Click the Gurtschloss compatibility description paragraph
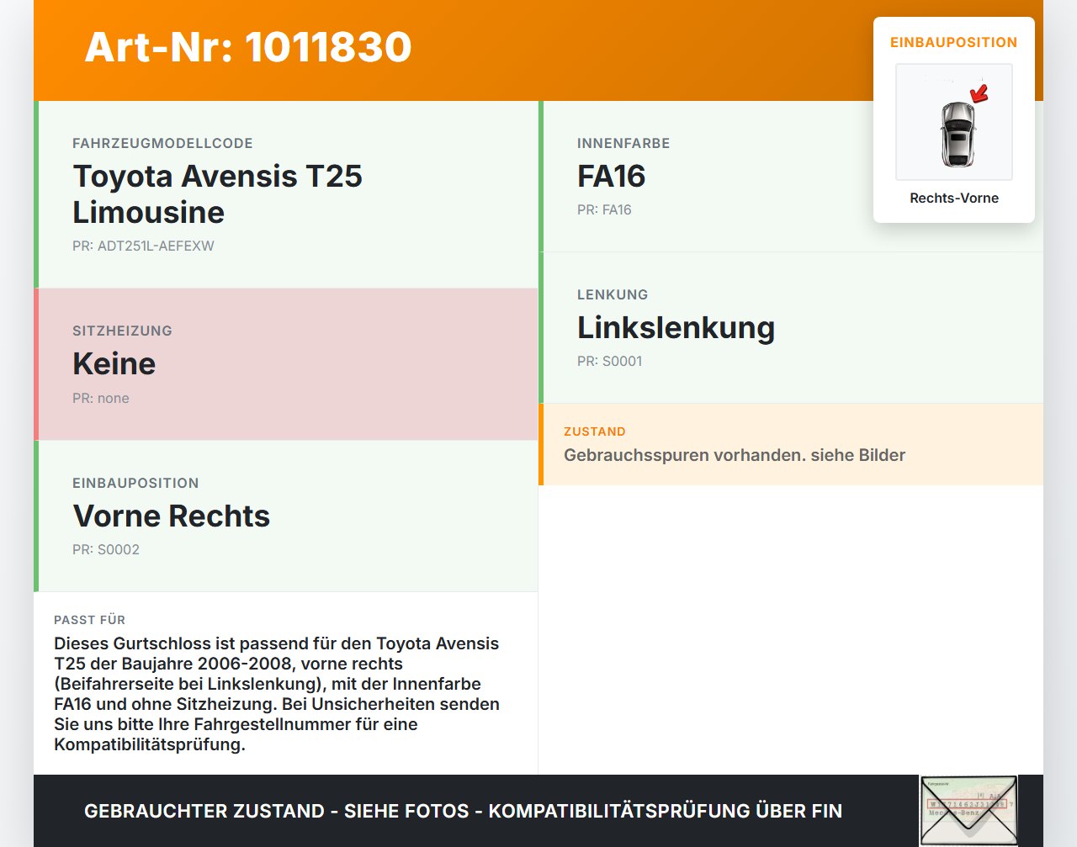 coord(278,694)
